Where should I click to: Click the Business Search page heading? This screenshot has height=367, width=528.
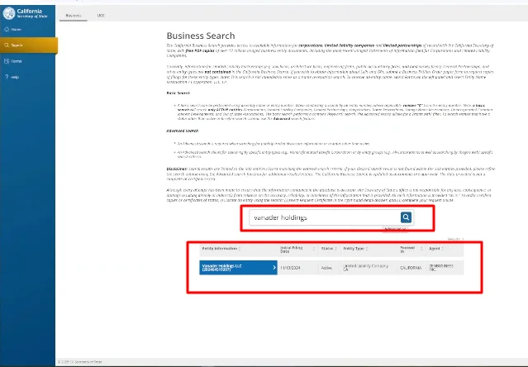[201, 36]
